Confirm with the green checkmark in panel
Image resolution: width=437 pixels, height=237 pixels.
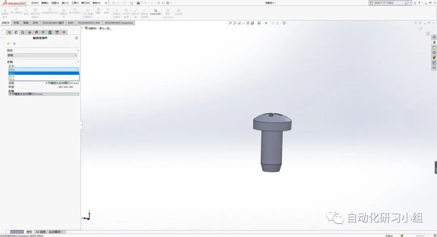point(8,43)
